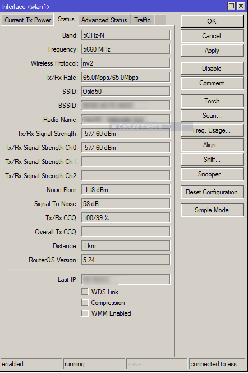Open the Traffic tab
Viewport: 248px width, 373px height.
(x=143, y=20)
